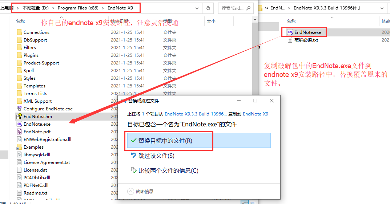Click the Configure EndNote.exe file name

[x=48, y=109]
